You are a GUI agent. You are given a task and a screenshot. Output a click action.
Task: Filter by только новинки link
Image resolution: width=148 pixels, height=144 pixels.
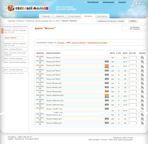click(78, 43)
